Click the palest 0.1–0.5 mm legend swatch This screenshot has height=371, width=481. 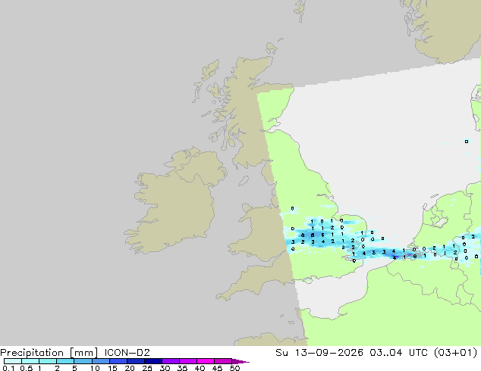click(13, 361)
